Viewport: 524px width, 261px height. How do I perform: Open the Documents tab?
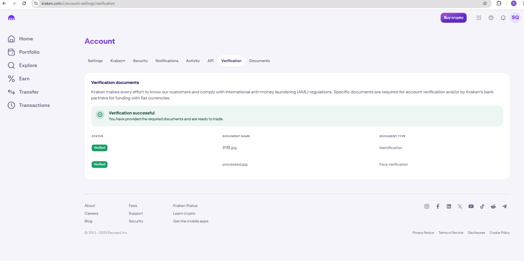pos(259,61)
